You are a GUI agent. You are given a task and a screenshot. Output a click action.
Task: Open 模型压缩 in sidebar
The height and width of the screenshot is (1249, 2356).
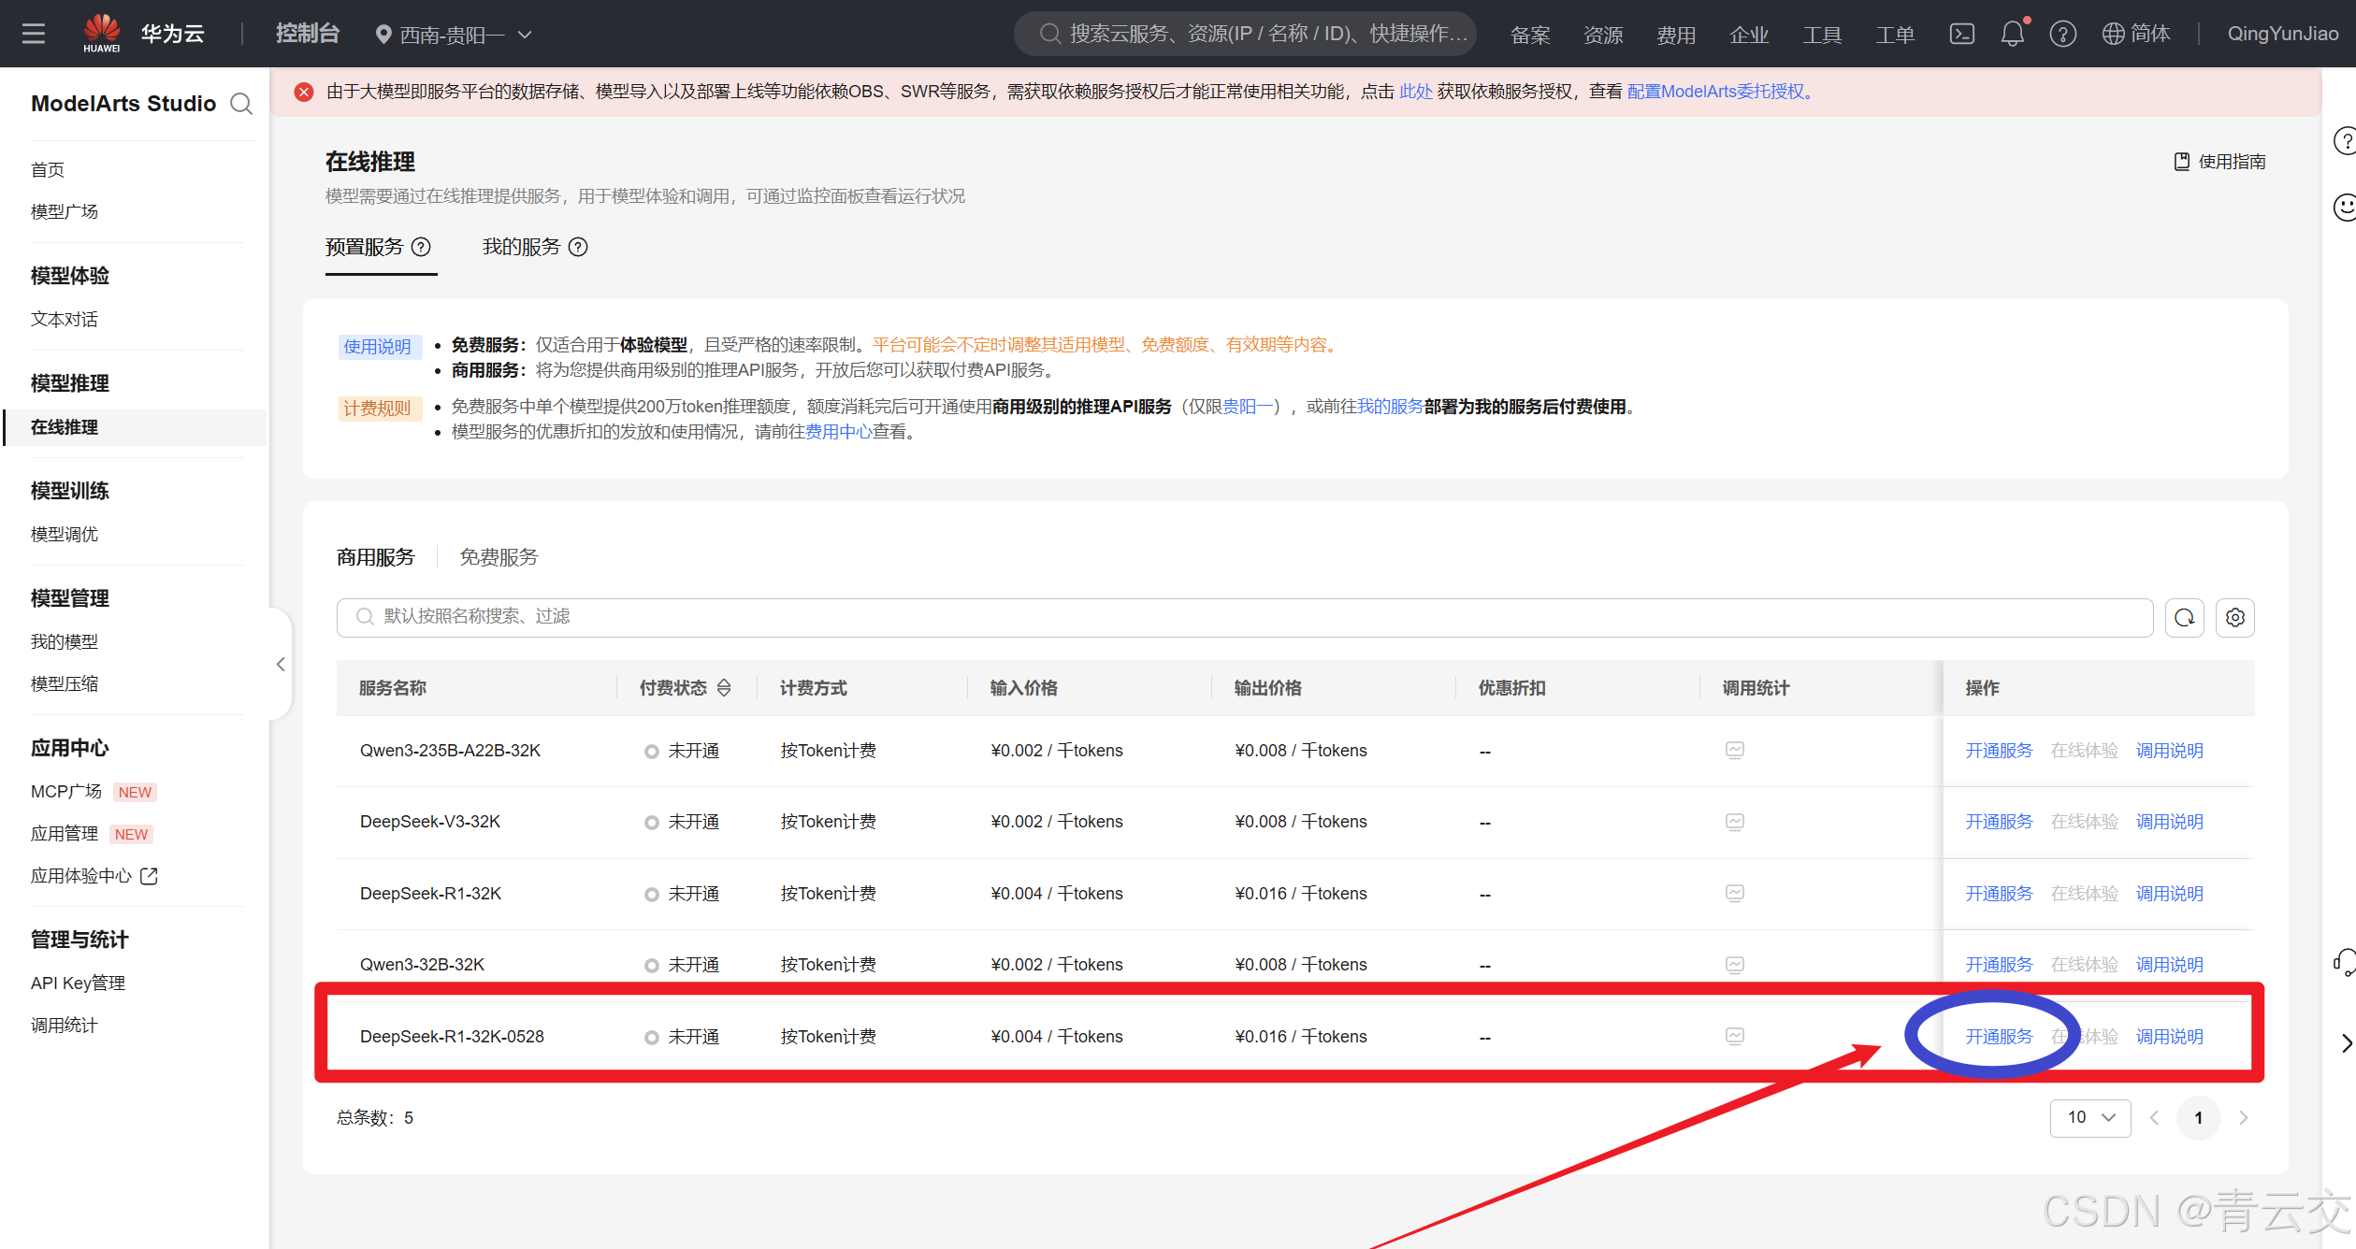[65, 684]
